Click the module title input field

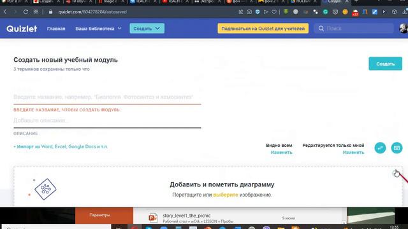pyautogui.click(x=107, y=97)
